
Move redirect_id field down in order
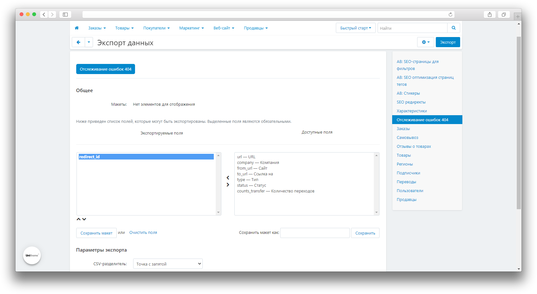coord(84,219)
